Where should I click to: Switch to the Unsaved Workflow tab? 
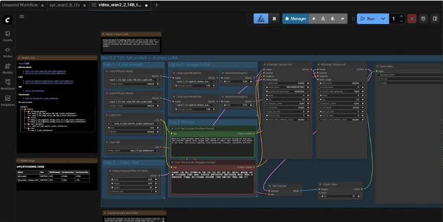point(20,5)
